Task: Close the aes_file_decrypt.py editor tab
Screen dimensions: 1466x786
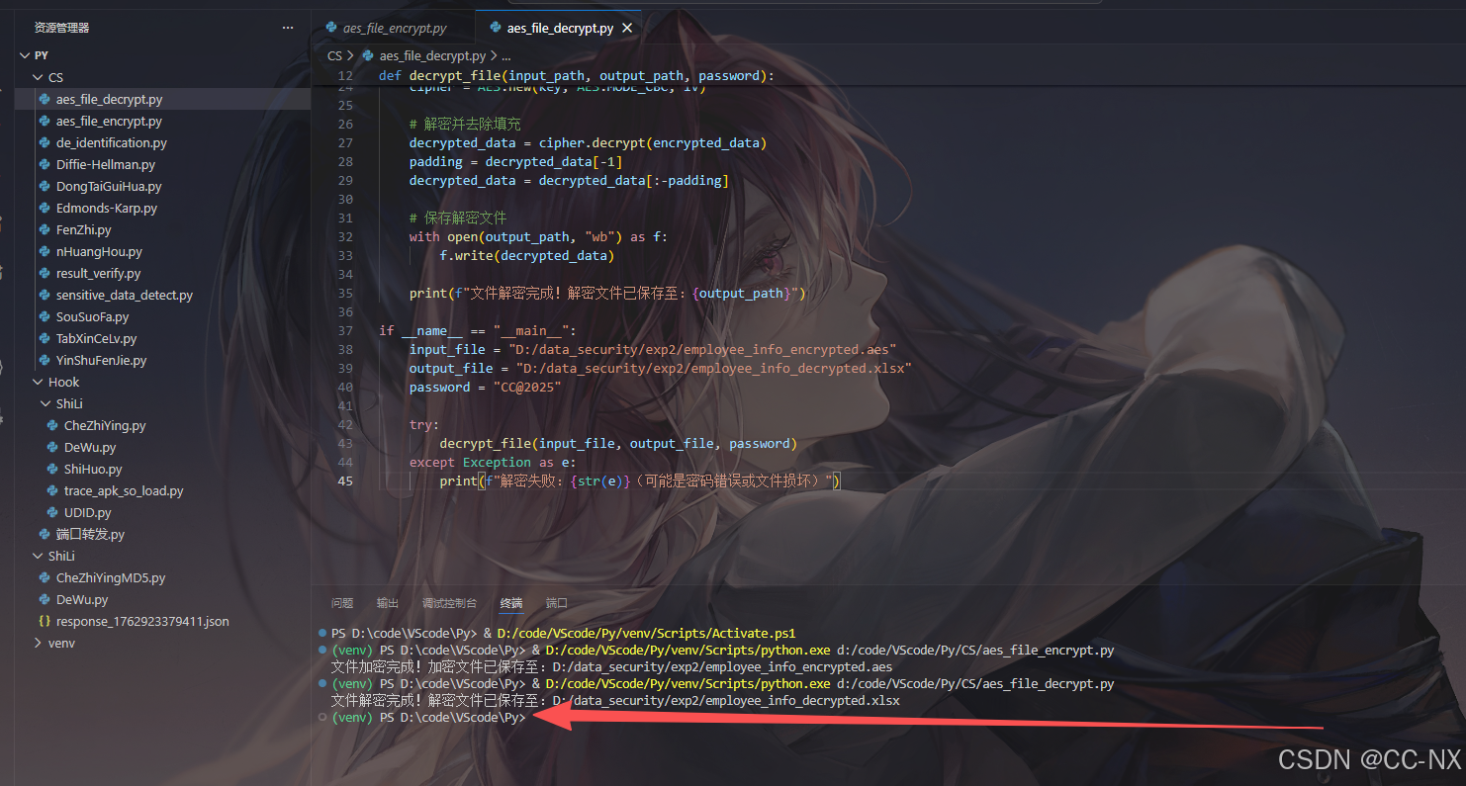Action: (627, 28)
